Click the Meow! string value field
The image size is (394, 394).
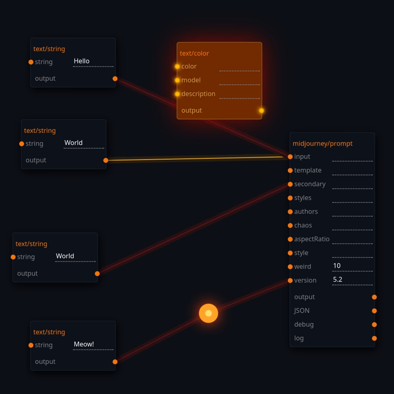pyautogui.click(x=93, y=345)
